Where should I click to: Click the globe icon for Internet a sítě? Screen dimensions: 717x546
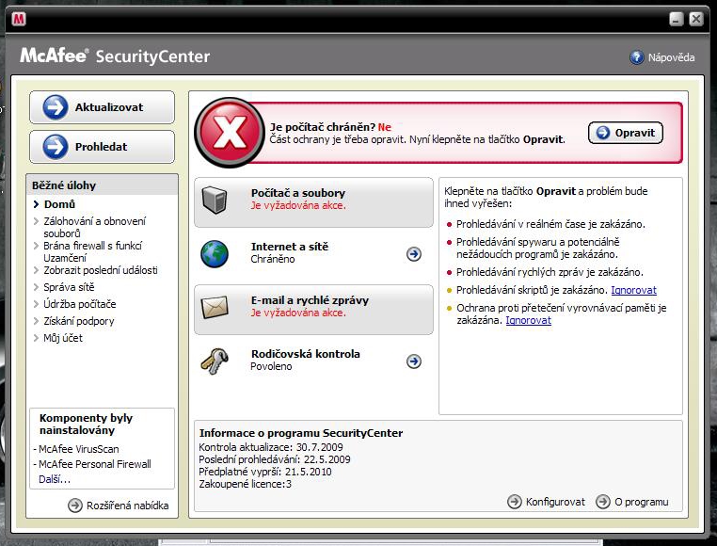215,254
